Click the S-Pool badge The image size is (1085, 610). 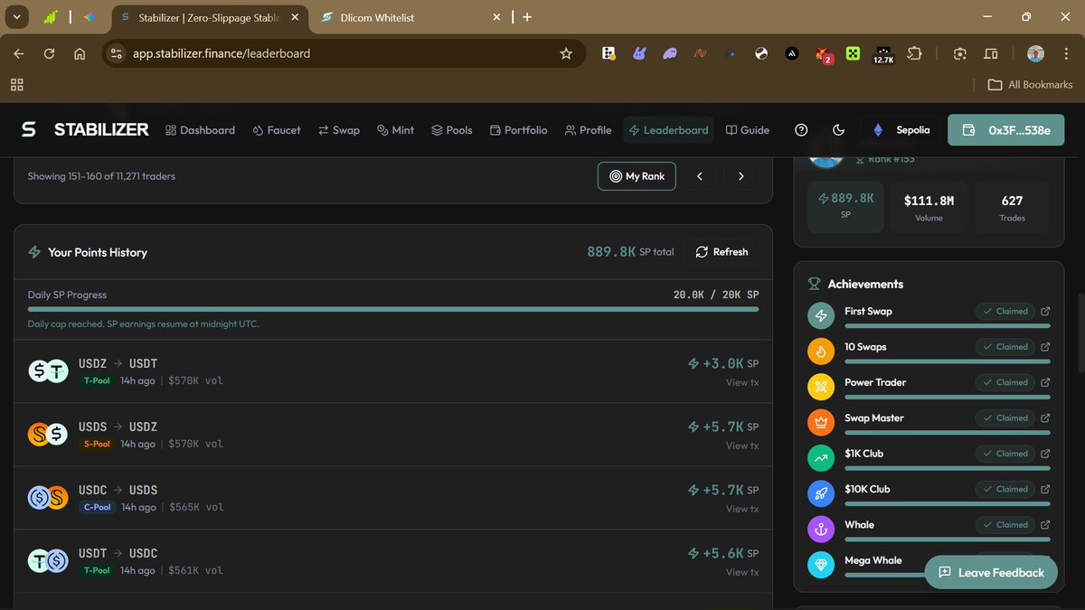point(97,444)
